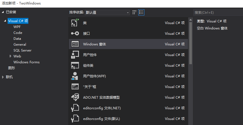Click the 已安装 installed label
Viewport: 243px width, 125px height.
[x=11, y=12]
